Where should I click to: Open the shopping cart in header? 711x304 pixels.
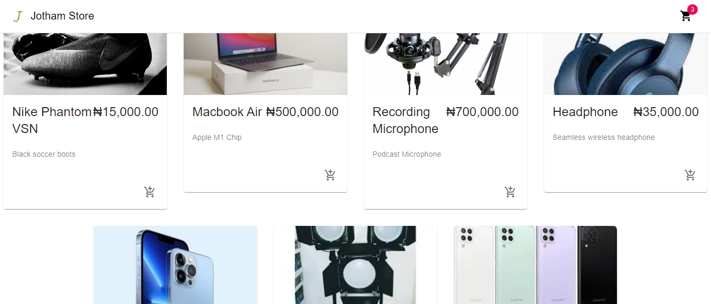coord(686,16)
